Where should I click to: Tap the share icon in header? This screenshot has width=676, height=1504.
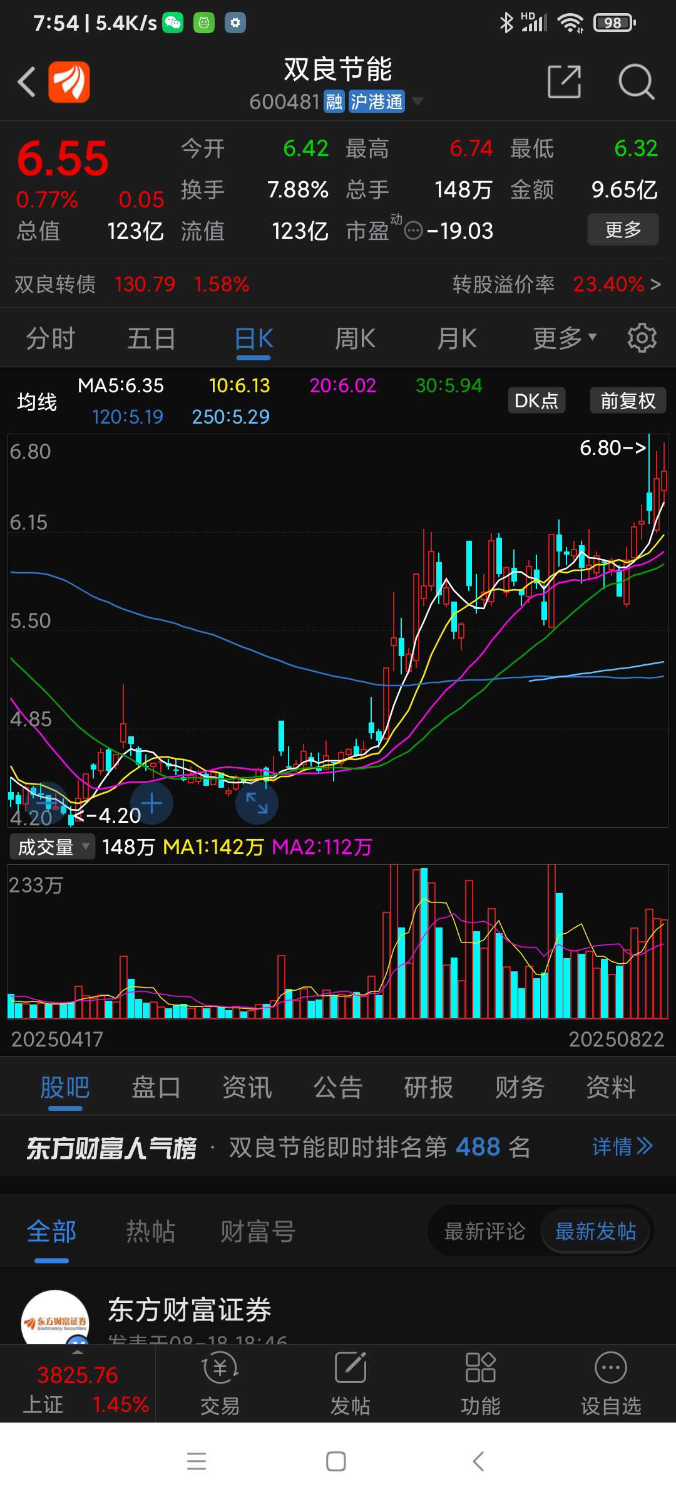point(565,81)
